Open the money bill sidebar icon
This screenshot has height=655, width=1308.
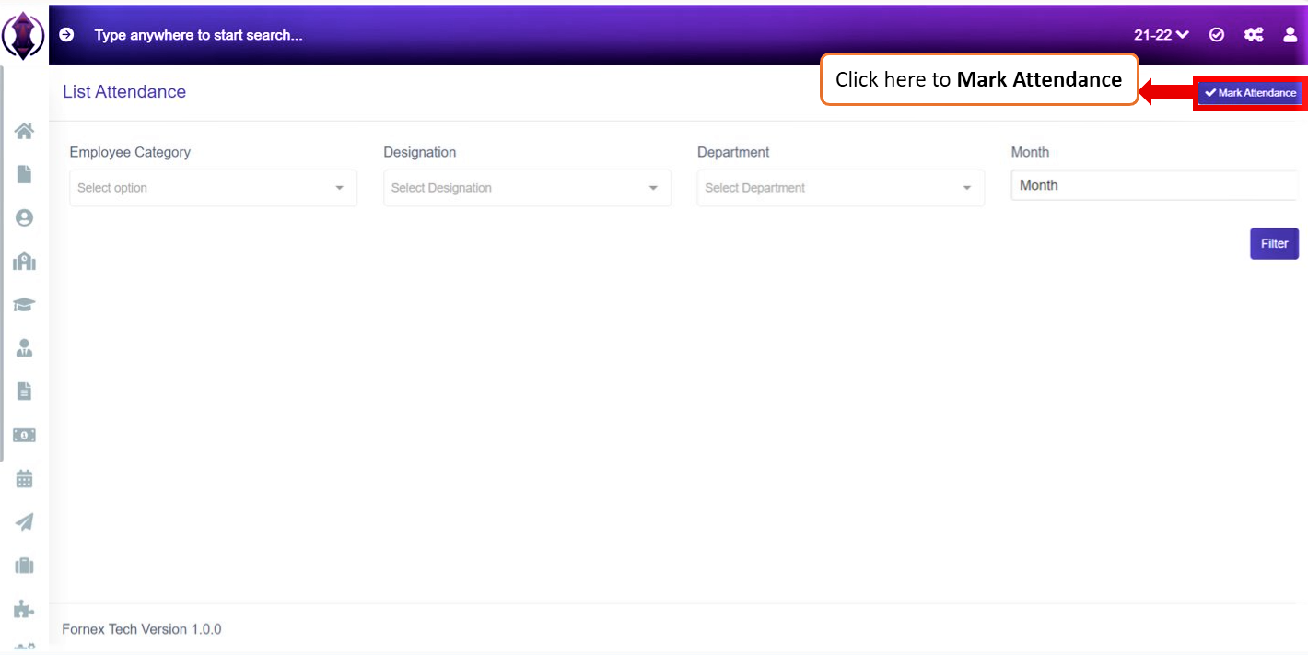(x=24, y=435)
